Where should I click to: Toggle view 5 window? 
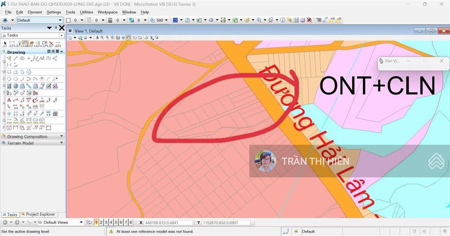[x=116, y=222]
